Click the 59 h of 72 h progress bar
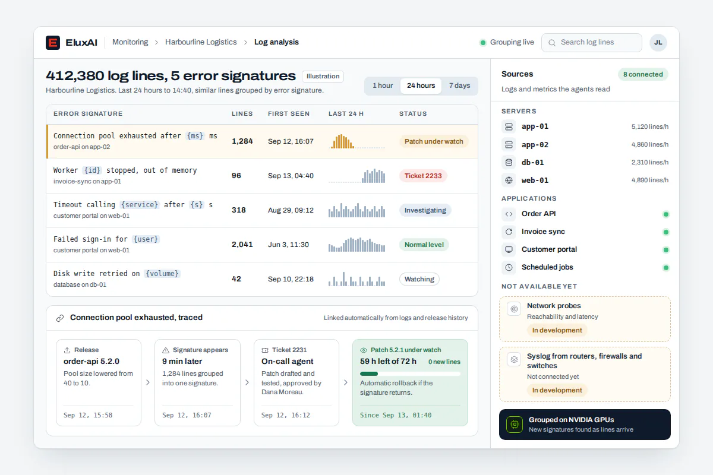This screenshot has width=713, height=475. (x=410, y=373)
